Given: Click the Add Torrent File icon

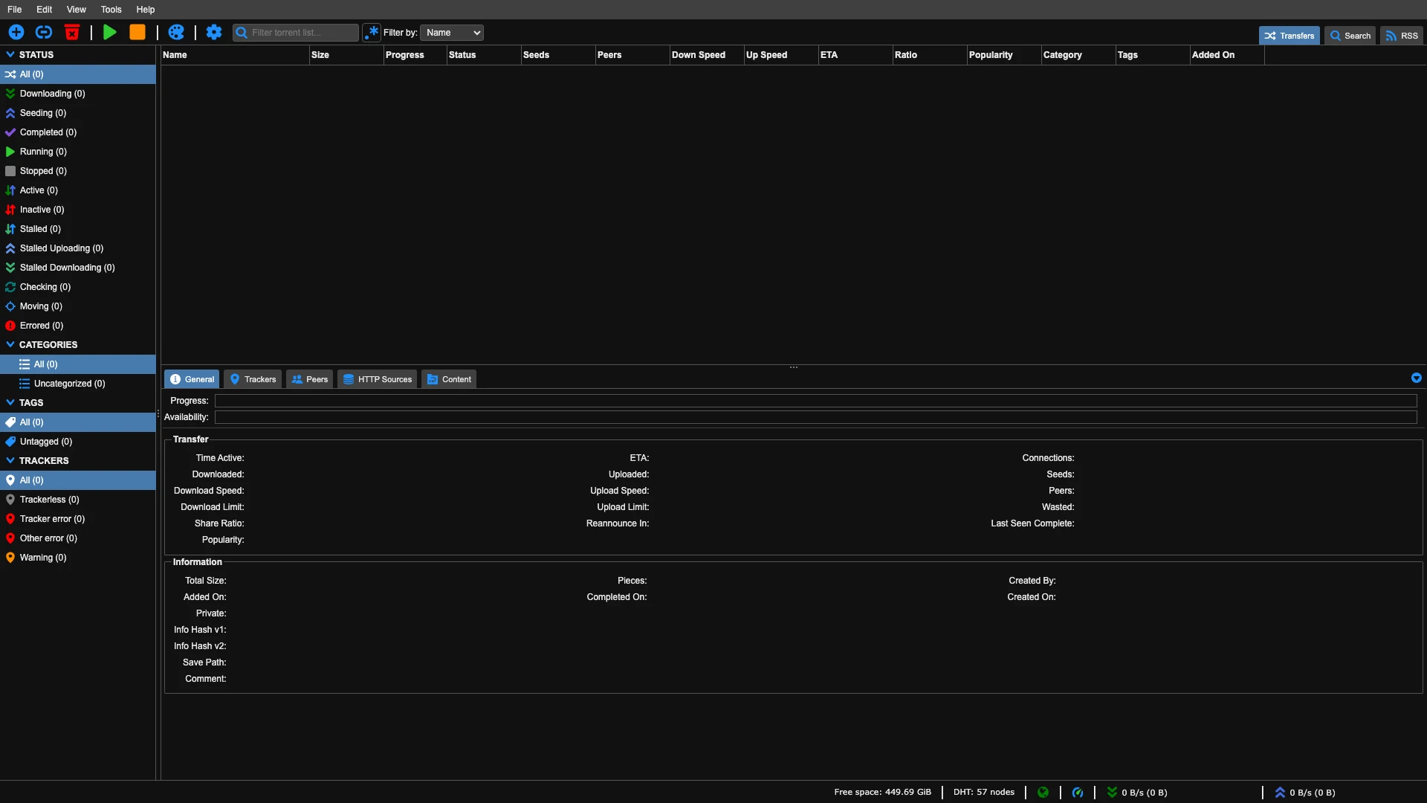Looking at the screenshot, I should click(16, 32).
